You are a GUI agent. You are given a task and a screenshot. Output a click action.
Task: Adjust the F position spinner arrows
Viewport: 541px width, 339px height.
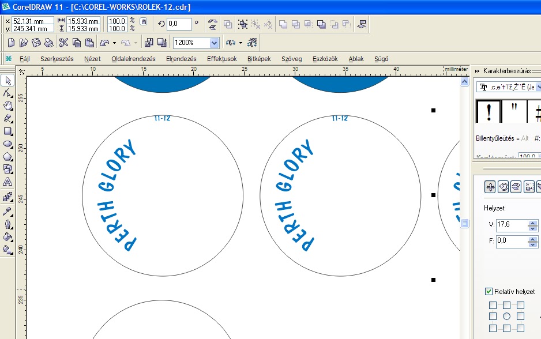pos(533,242)
